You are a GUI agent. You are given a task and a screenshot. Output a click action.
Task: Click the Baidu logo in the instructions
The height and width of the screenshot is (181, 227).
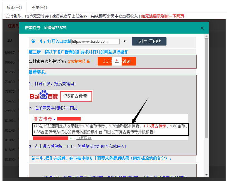coord(44,95)
